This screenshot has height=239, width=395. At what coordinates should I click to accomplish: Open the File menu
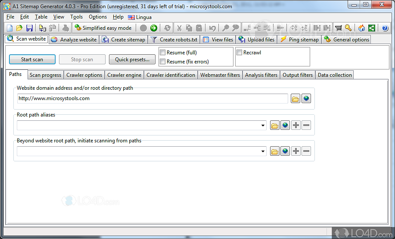point(10,17)
